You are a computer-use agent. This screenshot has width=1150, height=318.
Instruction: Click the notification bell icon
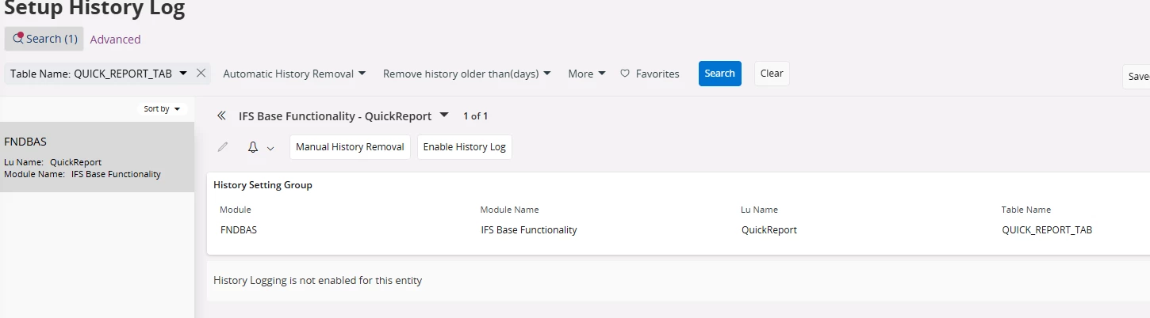(x=253, y=147)
